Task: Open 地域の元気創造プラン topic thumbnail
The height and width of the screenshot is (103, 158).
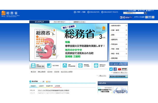Action: click(105, 90)
